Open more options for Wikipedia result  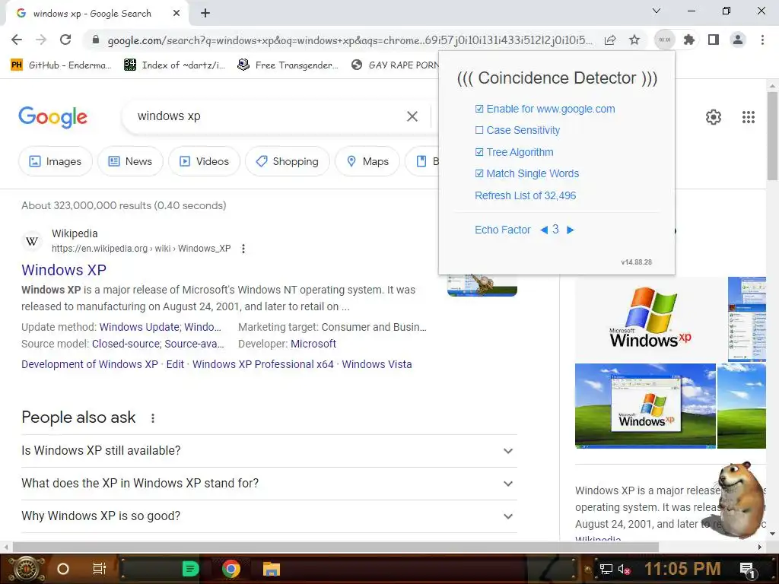coord(243,249)
